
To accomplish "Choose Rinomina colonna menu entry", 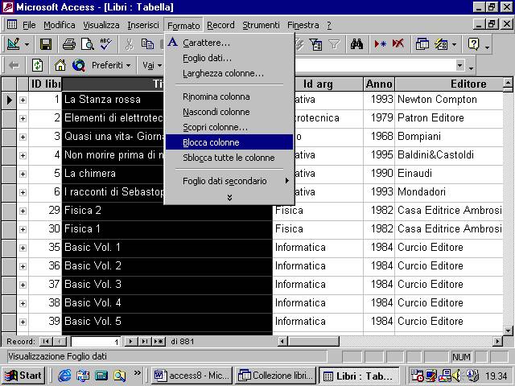I will tap(229, 96).
